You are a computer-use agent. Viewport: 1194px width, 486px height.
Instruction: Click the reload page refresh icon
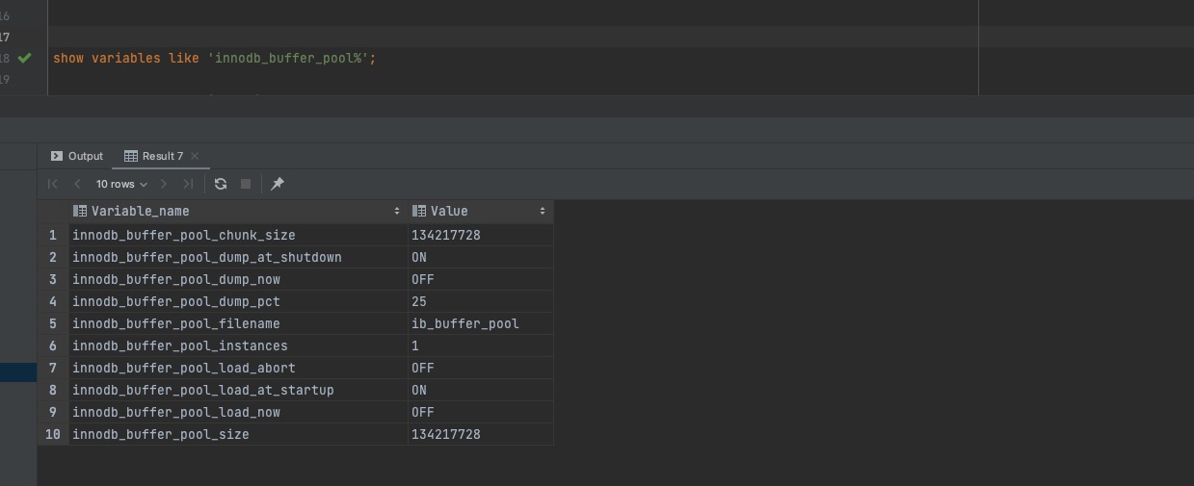[221, 184]
